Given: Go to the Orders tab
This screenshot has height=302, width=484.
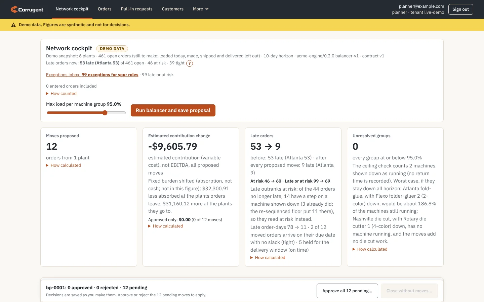Looking at the screenshot, I should (x=105, y=9).
